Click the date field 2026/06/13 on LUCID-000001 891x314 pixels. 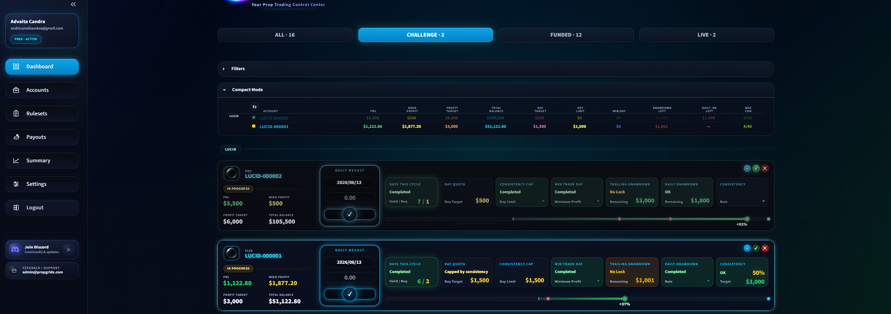pyautogui.click(x=349, y=262)
